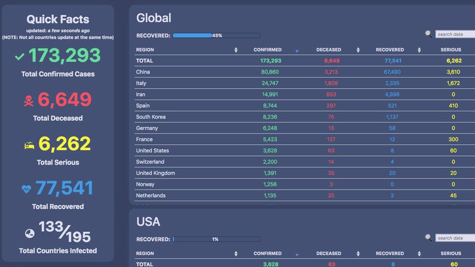Image resolution: width=475 pixels, height=267 pixels.
Task: Click the USA search data field
Action: coord(455,238)
